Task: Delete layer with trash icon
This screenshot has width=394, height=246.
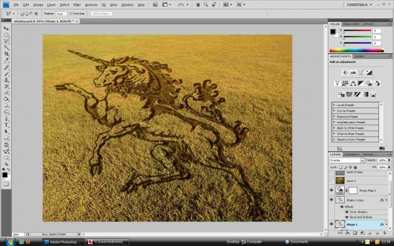Action: [384, 233]
